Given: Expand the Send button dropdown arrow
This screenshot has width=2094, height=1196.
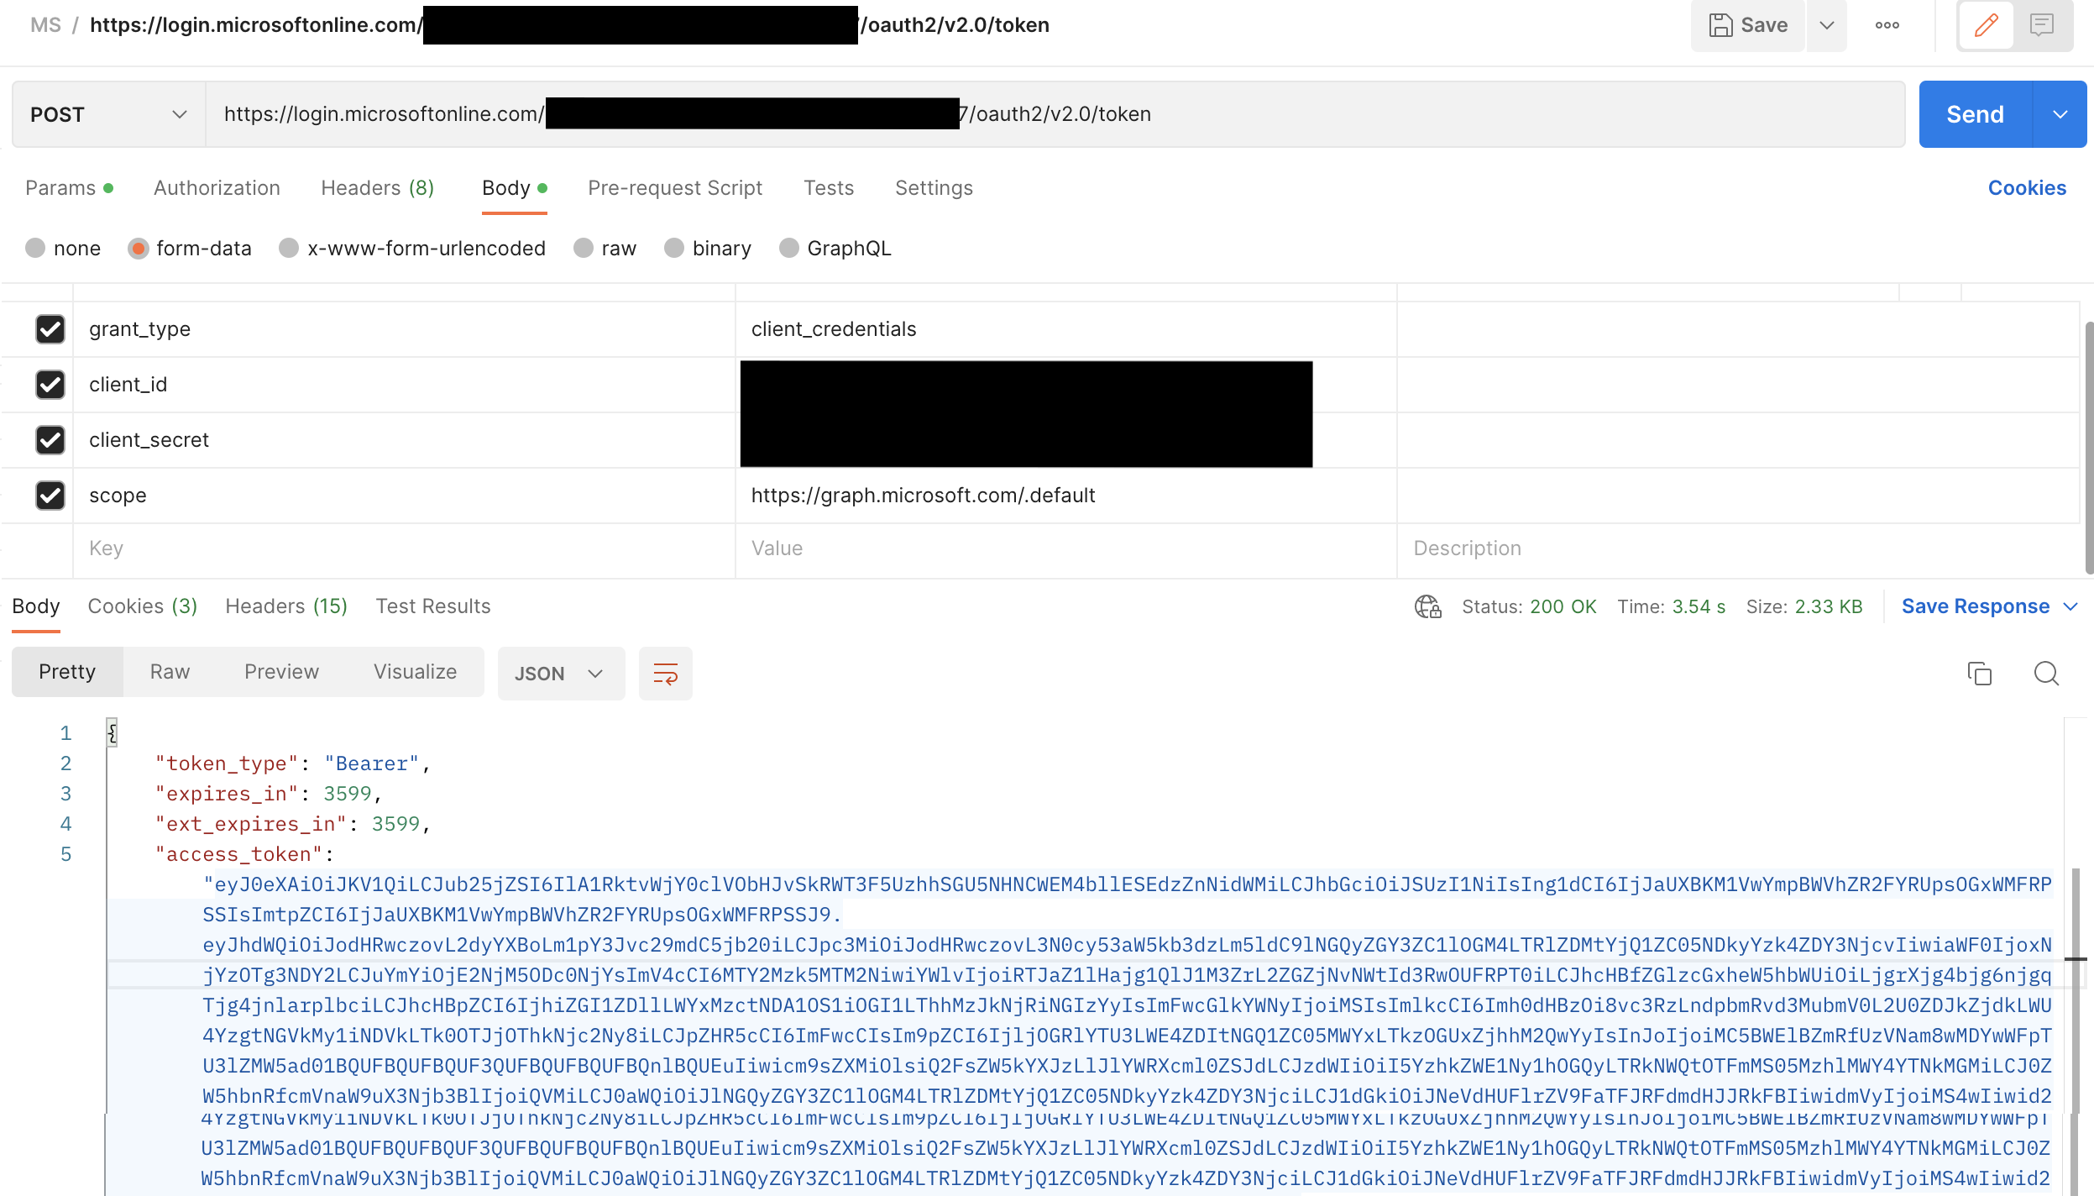Looking at the screenshot, I should [2060, 114].
